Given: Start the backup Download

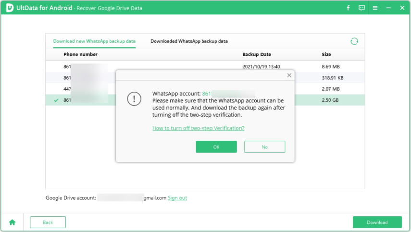Looking at the screenshot, I should click(377, 222).
